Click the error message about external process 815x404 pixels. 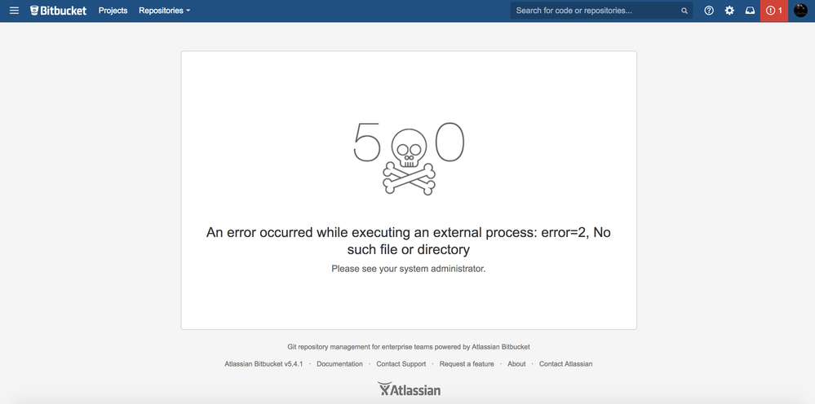409,240
